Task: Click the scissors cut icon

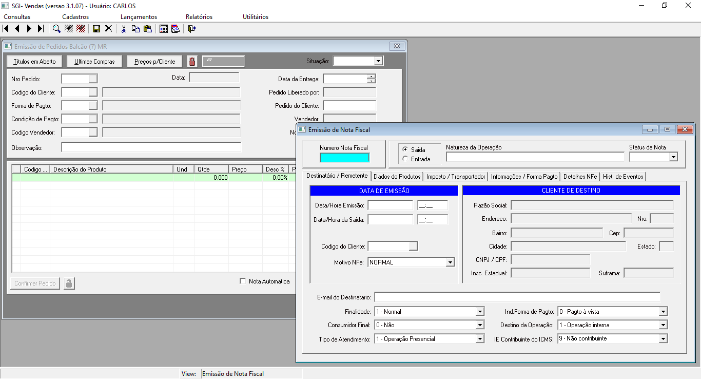Action: pos(124,29)
